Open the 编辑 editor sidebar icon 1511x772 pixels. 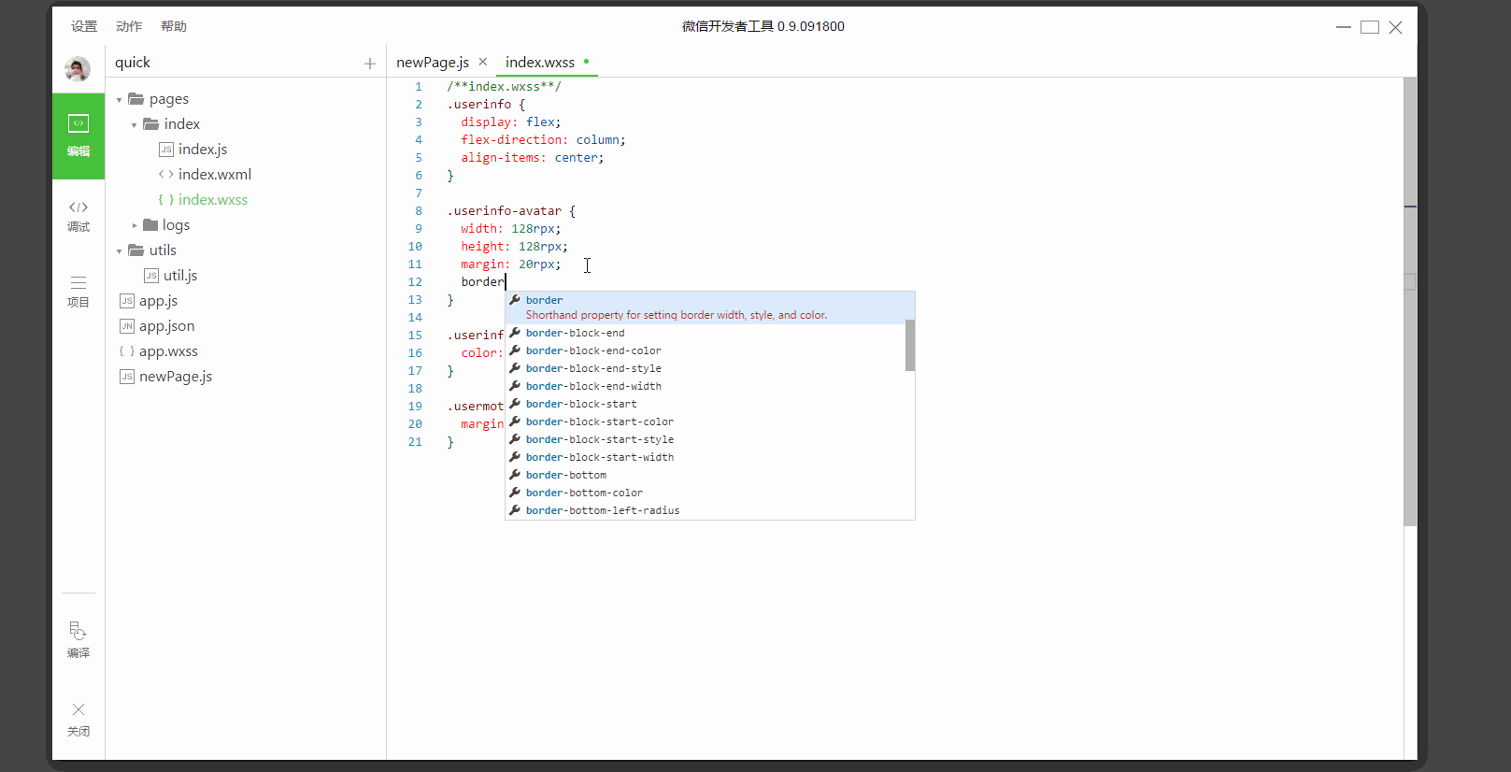[78, 136]
